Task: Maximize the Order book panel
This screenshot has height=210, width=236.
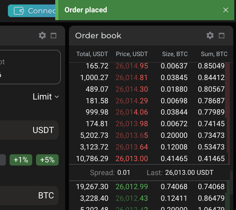Action: tap(221, 36)
